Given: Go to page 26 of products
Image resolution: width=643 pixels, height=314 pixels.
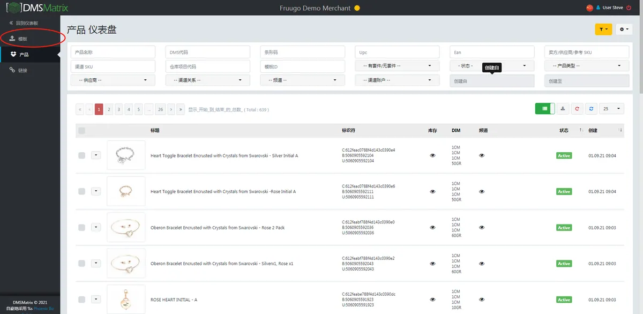Looking at the screenshot, I should pyautogui.click(x=160, y=109).
